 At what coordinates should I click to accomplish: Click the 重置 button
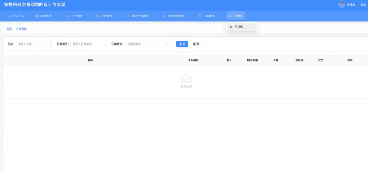click(x=196, y=44)
